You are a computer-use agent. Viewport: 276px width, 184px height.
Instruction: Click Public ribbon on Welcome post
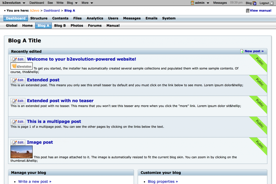pos(260,62)
